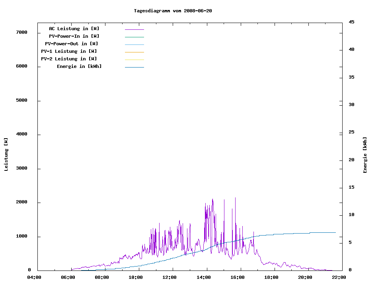This screenshot has width=382, height=286.
Task: Click the 25 tick label on the right axis
Action: [x=351, y=132]
